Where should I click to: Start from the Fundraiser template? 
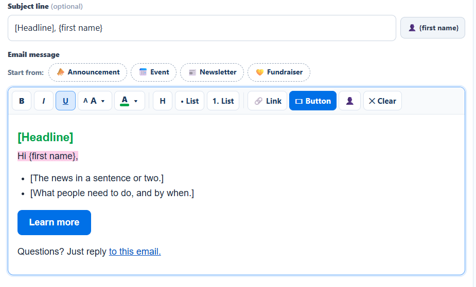tap(279, 72)
